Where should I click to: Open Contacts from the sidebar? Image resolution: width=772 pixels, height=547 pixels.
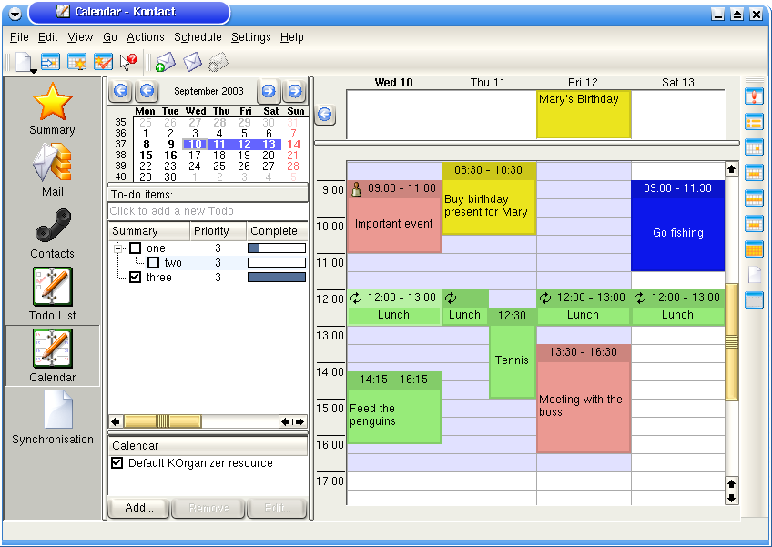52,232
